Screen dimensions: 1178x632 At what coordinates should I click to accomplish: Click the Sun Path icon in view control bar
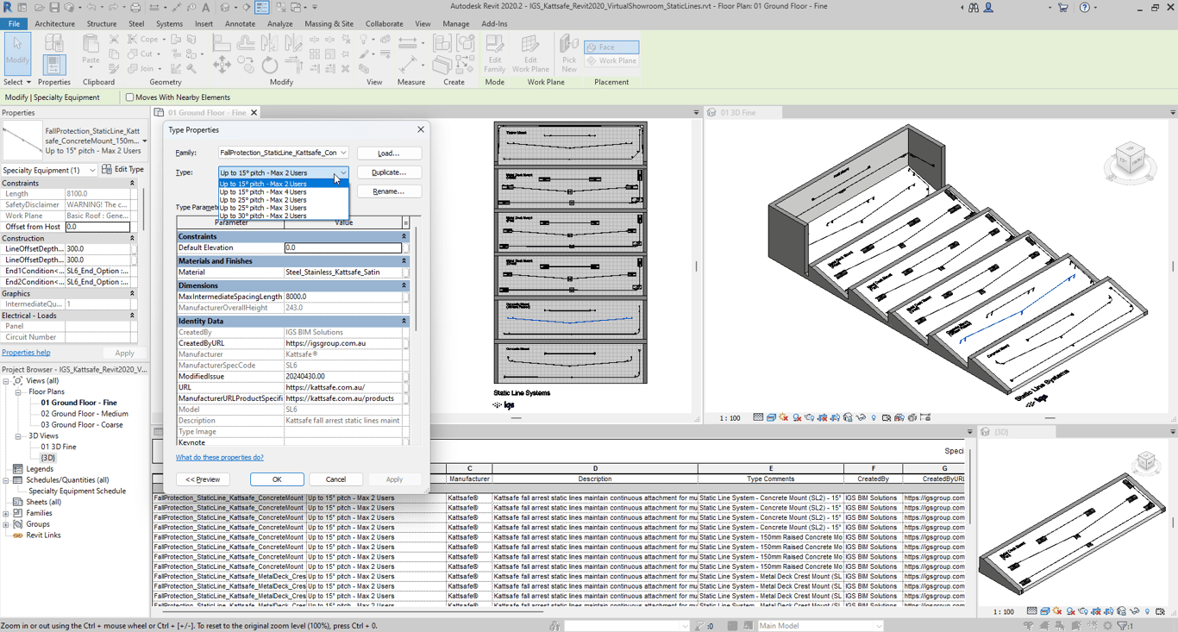click(x=783, y=417)
